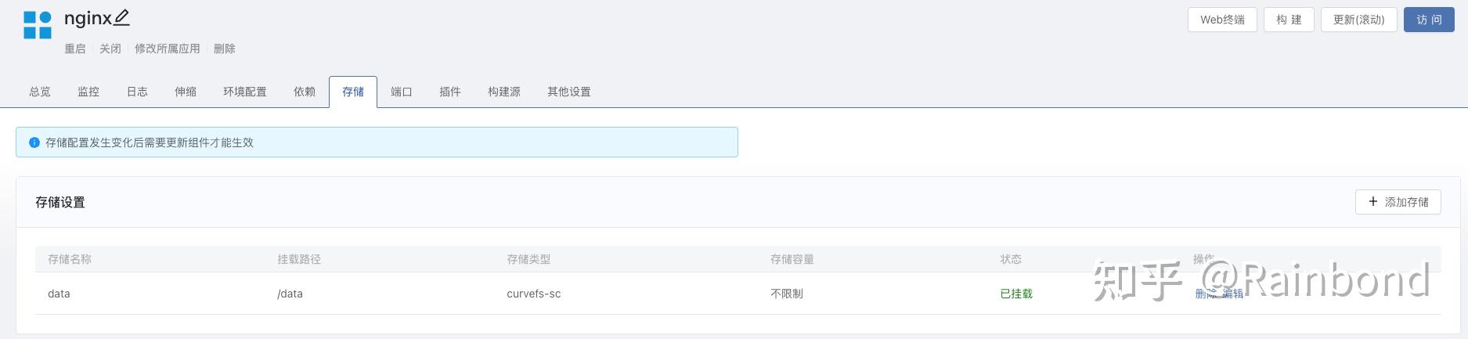Image resolution: width=1468 pixels, height=339 pixels.
Task: Open the 监控 monitoring tab
Action: [88, 92]
